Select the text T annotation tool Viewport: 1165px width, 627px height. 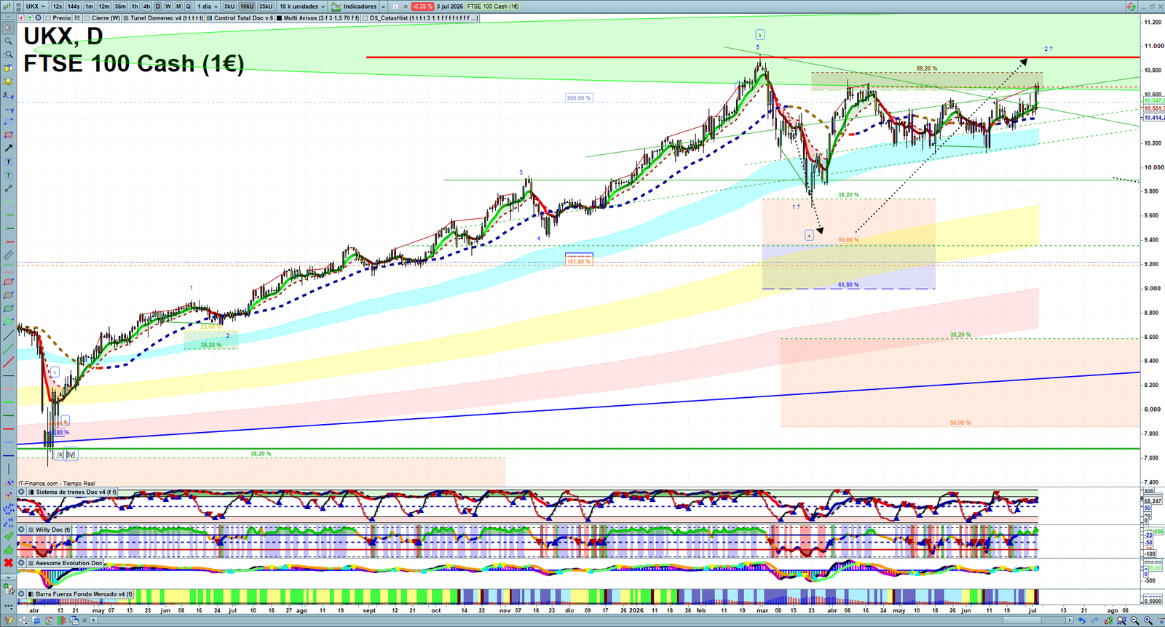tap(8, 161)
